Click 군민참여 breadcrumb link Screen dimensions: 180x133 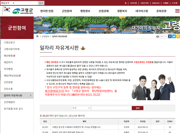pyautogui.click(x=45, y=36)
